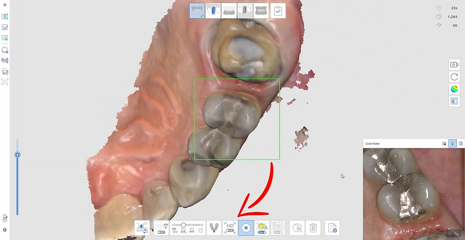Image resolution: width=465 pixels, height=240 pixels.
Task: Click the camera view icon on right panel
Action: (x=454, y=65)
